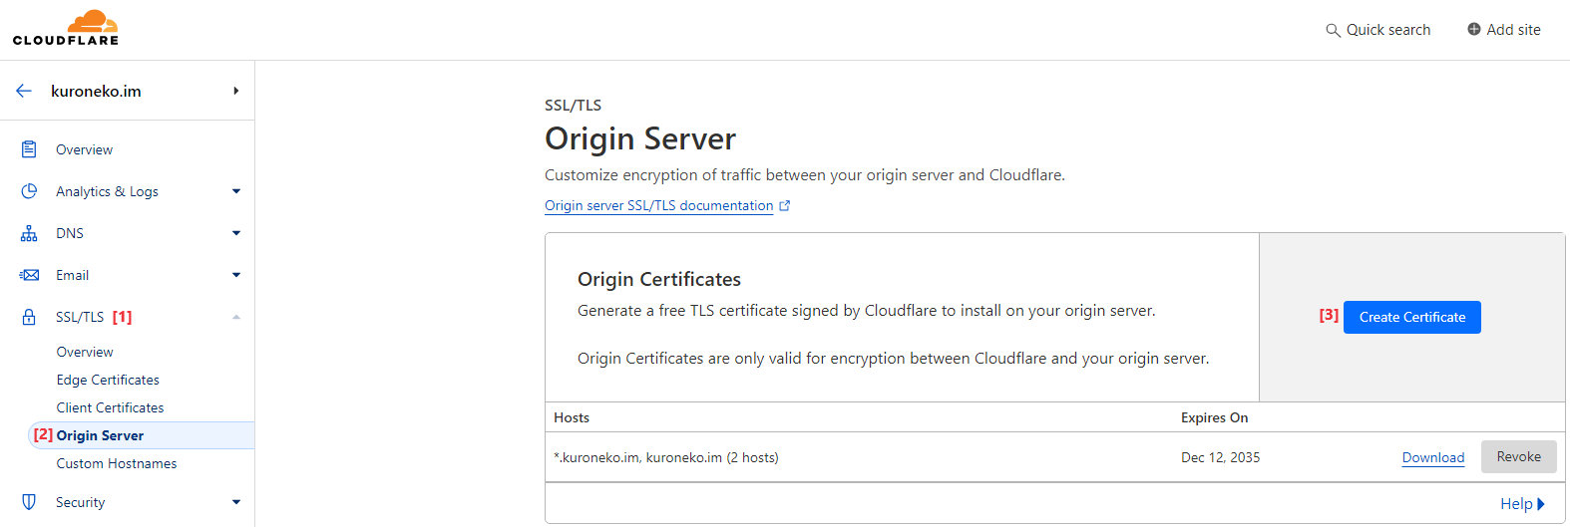Collapse the SSL/TLS menu section
Screen dimensions: 1570x527
click(x=236, y=317)
